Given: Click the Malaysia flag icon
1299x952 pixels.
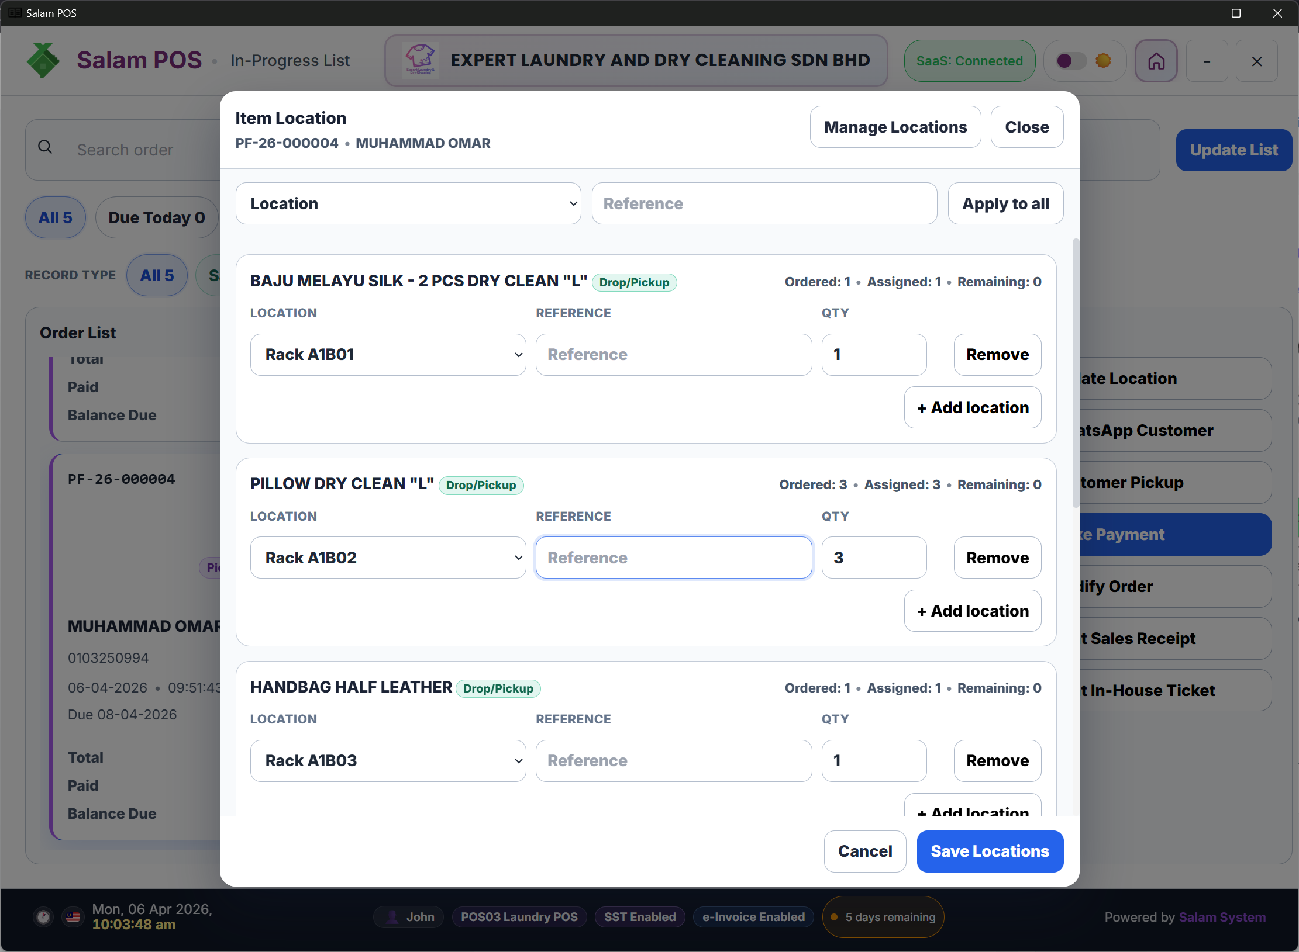Looking at the screenshot, I should [x=73, y=916].
